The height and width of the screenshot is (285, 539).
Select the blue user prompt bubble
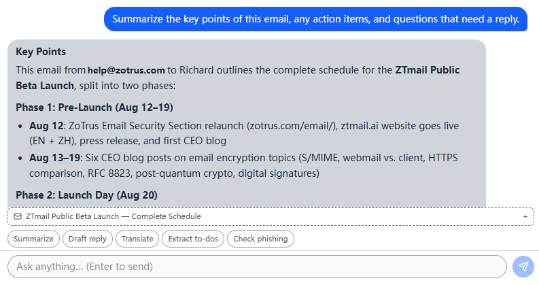[315, 19]
